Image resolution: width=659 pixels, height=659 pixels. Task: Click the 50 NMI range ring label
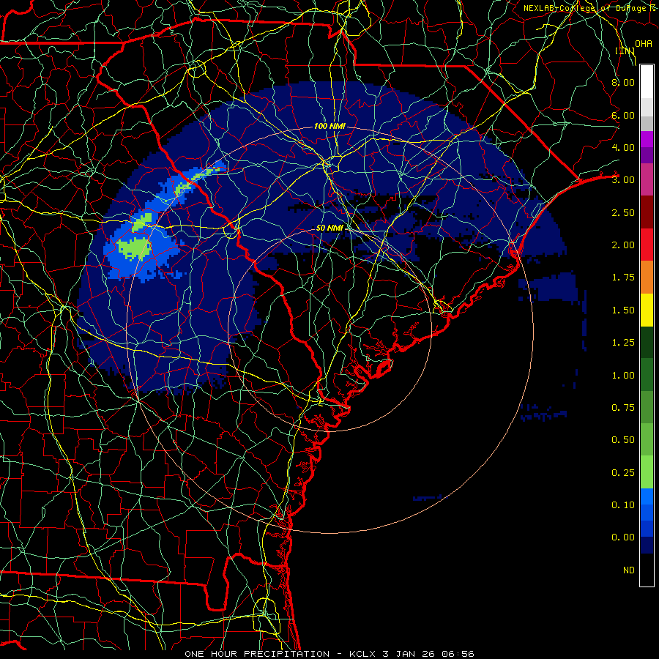[329, 228]
